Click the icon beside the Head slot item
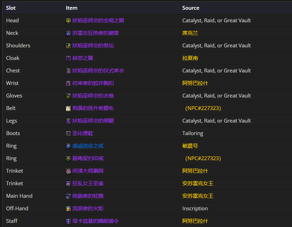 (68, 21)
